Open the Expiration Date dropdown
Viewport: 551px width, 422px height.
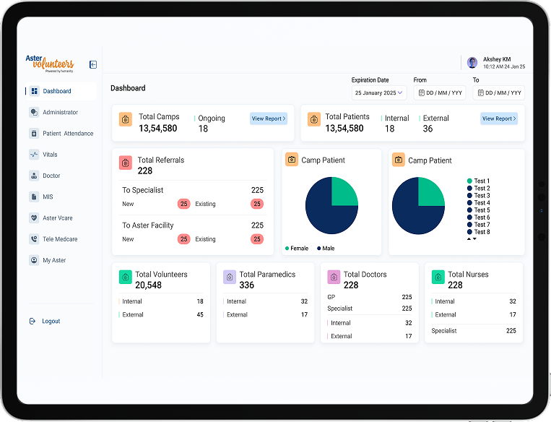(379, 92)
